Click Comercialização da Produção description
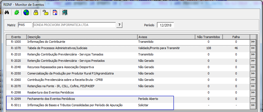This screenshot has width=263, height=112. click(x=71, y=73)
